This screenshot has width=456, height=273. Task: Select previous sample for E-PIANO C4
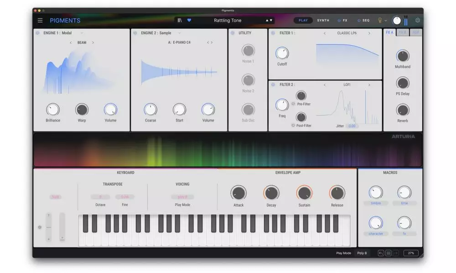click(x=208, y=42)
